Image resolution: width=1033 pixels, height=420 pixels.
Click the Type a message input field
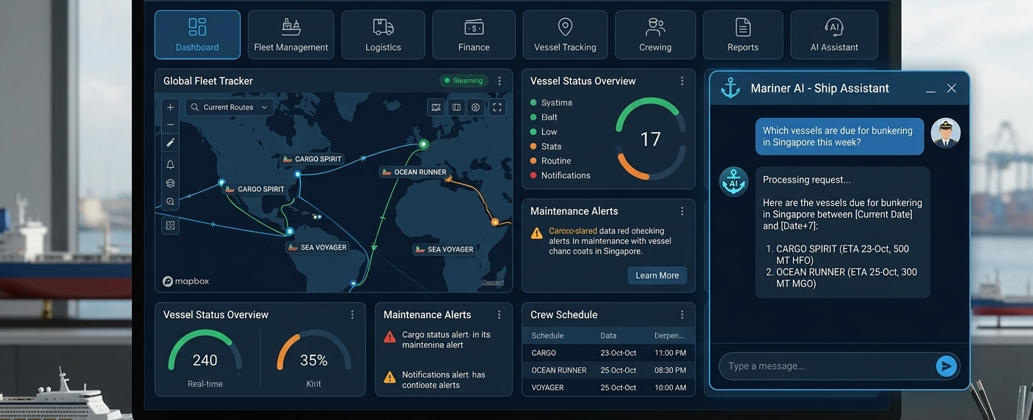825,366
